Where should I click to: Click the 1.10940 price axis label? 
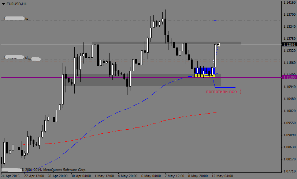tap(289, 87)
